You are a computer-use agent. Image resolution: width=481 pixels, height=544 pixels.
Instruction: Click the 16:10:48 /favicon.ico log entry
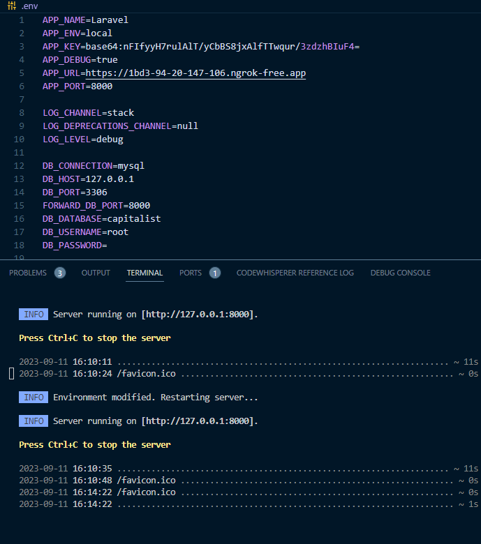click(x=249, y=481)
